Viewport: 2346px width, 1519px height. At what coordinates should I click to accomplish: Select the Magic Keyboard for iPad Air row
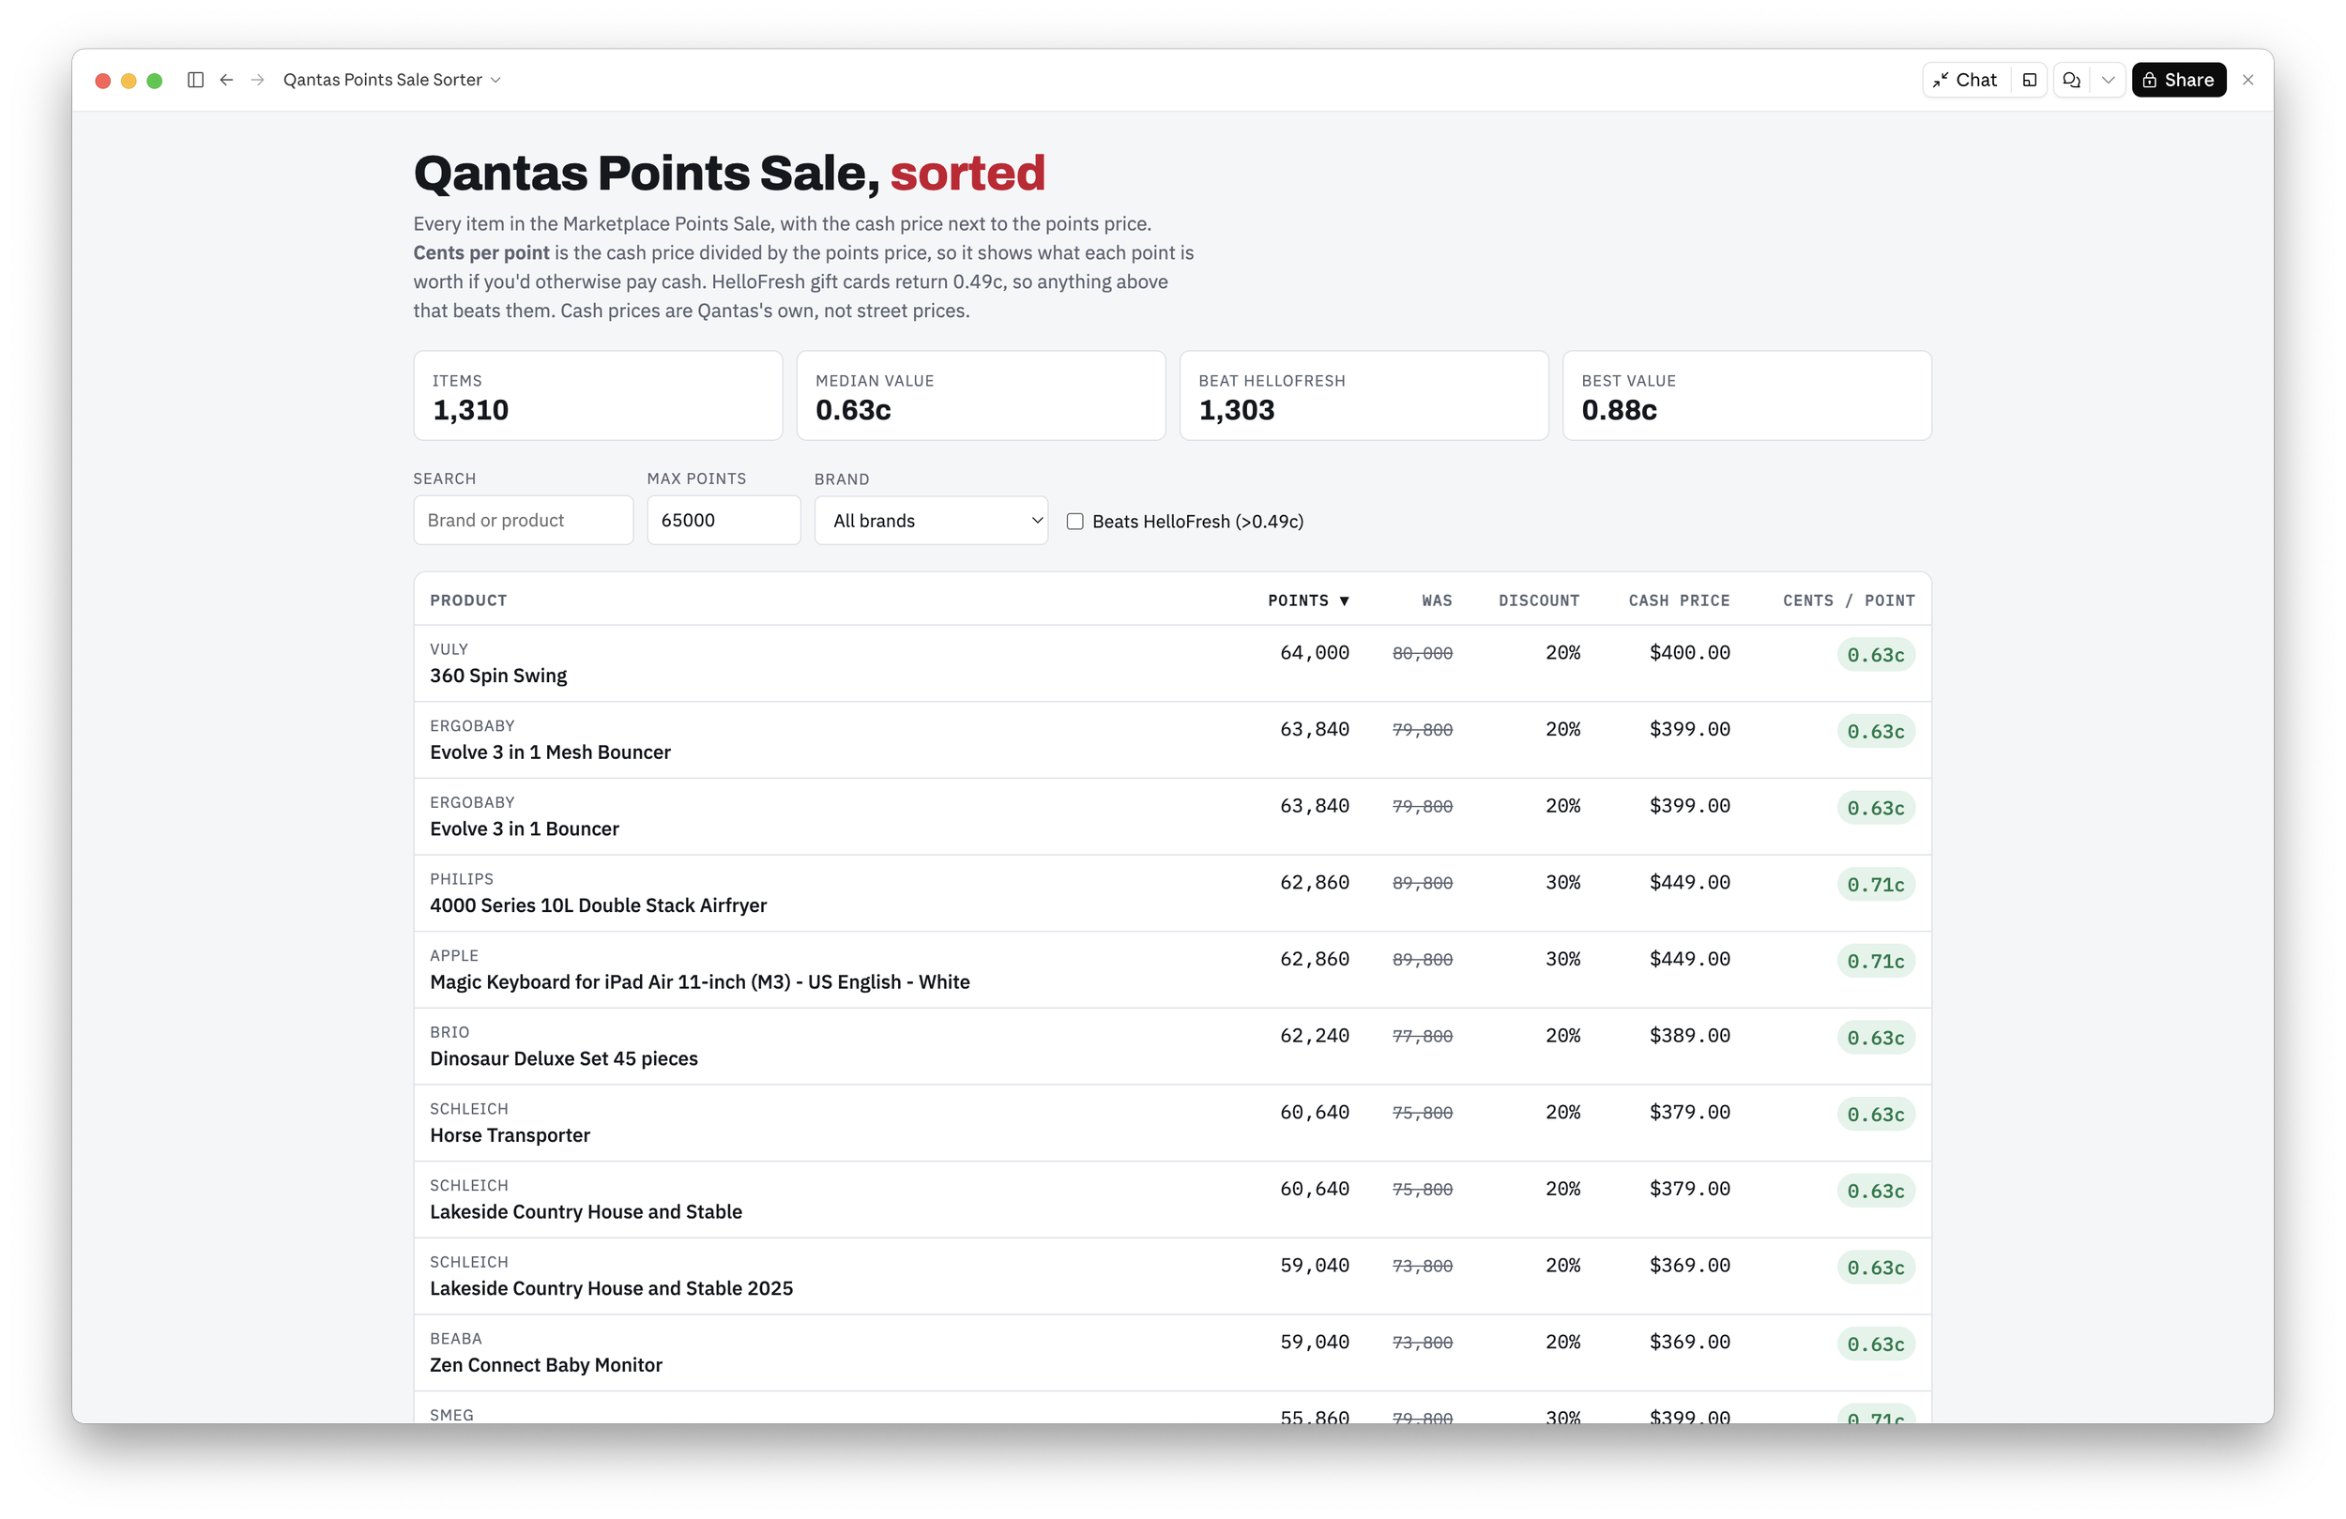tap(1172, 969)
